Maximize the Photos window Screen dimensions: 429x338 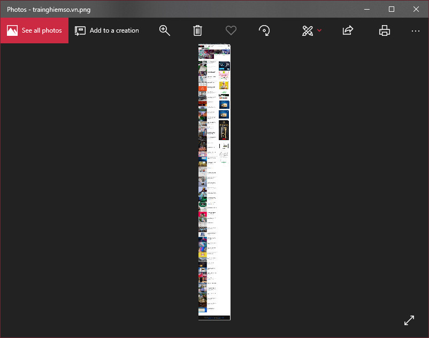pyautogui.click(x=392, y=9)
